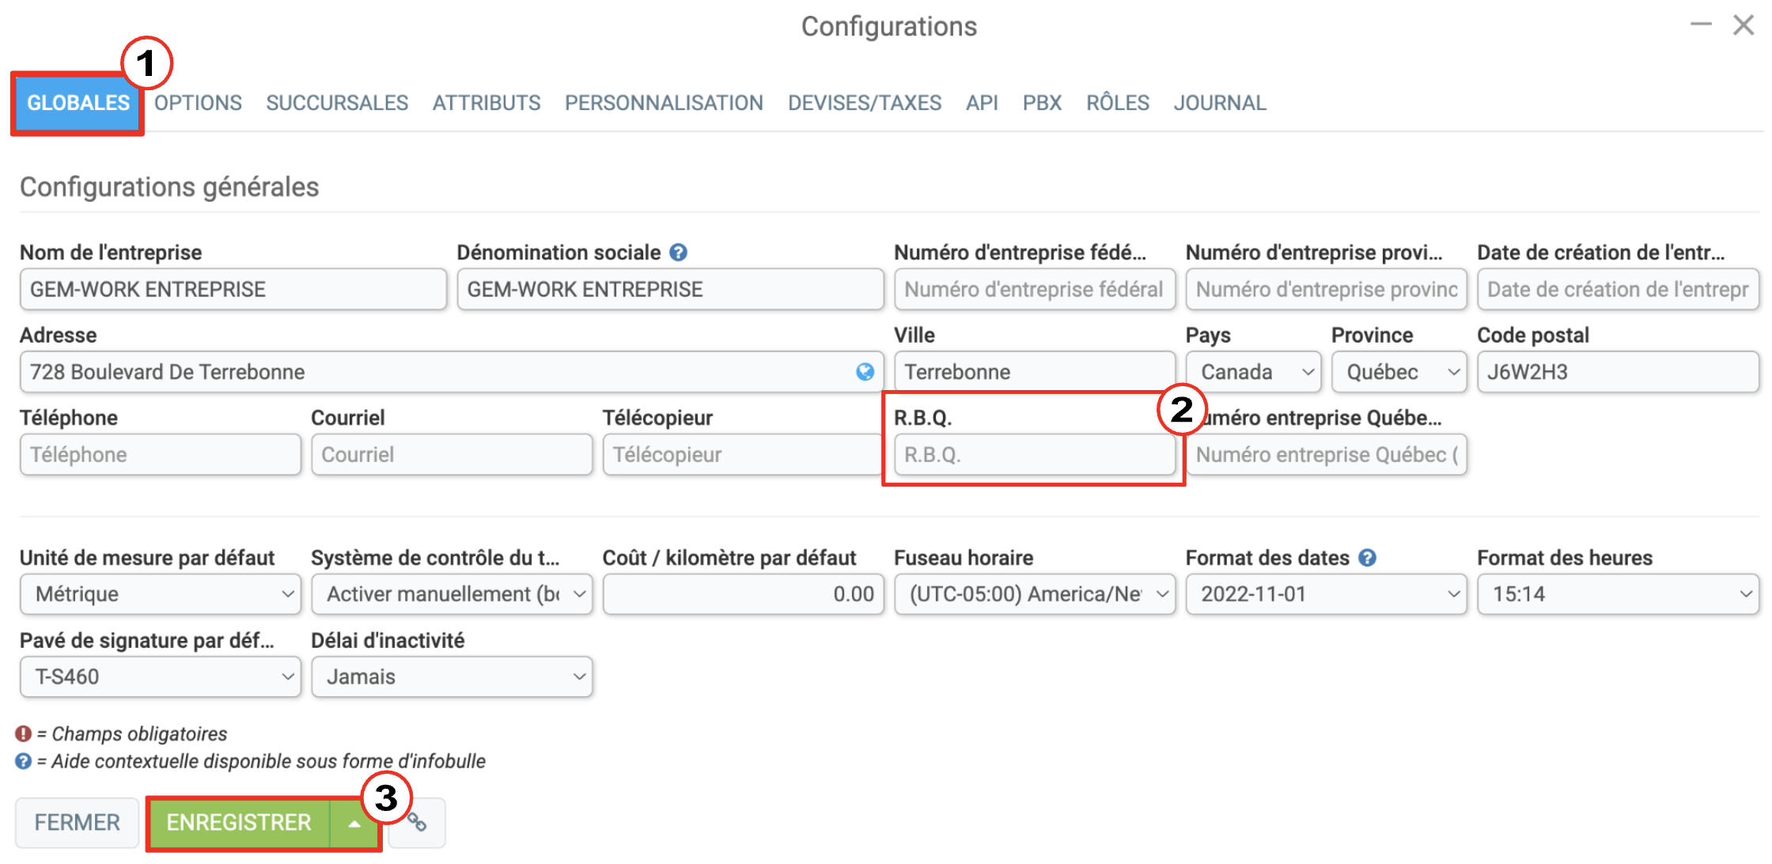Focus the Courriel input field
1772x864 pixels.
coord(452,455)
